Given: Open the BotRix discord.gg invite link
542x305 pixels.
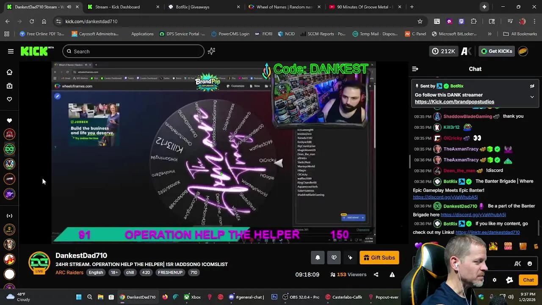Looking at the screenshot, I should pos(445,197).
